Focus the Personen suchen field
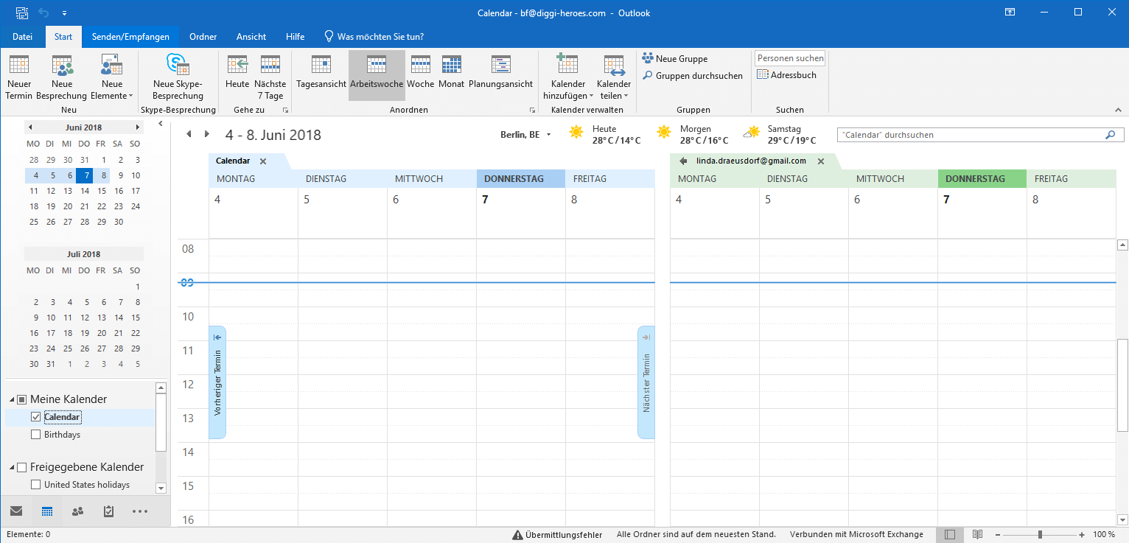 790,58
